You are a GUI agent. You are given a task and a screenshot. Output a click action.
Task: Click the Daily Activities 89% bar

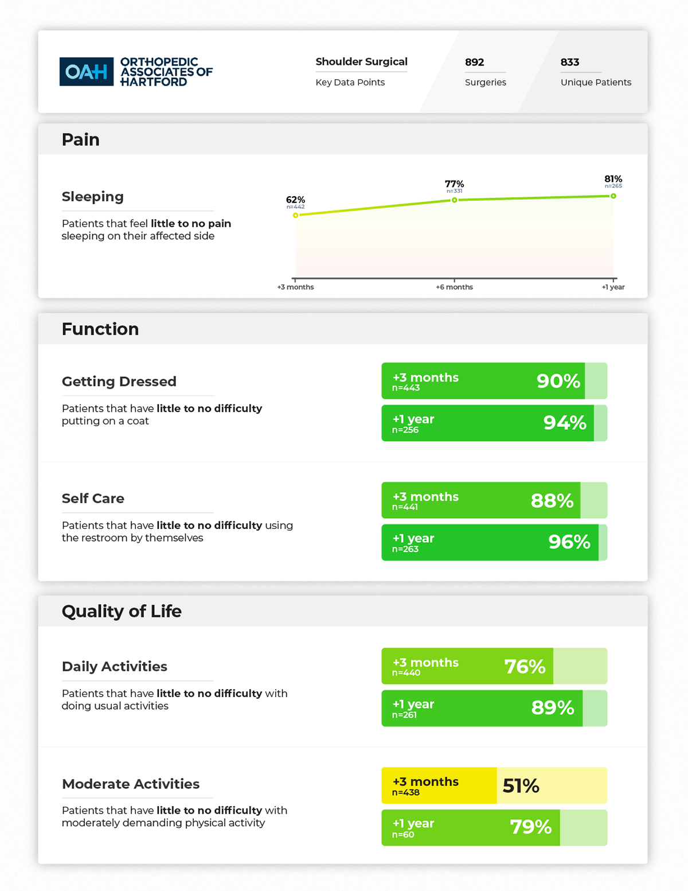482,708
